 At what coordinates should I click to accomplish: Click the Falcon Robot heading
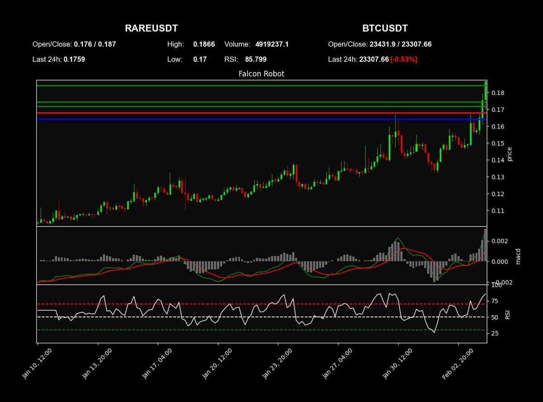pyautogui.click(x=261, y=73)
